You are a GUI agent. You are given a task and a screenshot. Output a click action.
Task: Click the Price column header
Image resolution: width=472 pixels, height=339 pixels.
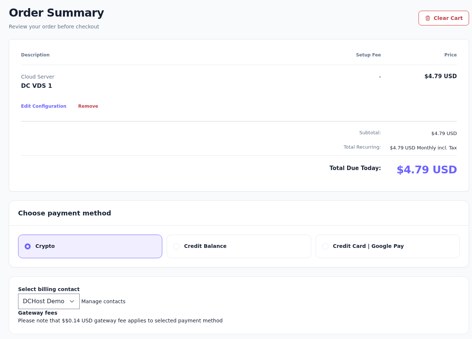pos(451,55)
